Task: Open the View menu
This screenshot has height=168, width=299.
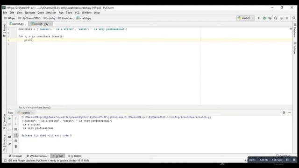Action: click(20, 13)
